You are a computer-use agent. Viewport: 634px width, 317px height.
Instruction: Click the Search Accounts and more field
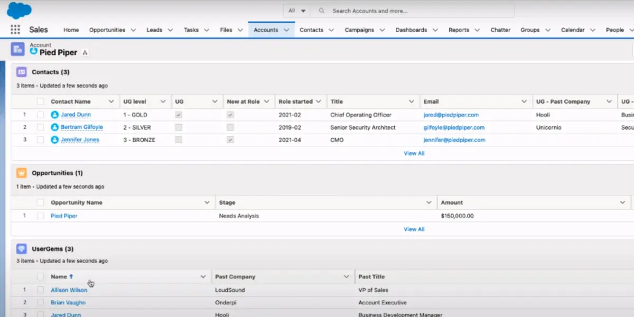tap(412, 11)
